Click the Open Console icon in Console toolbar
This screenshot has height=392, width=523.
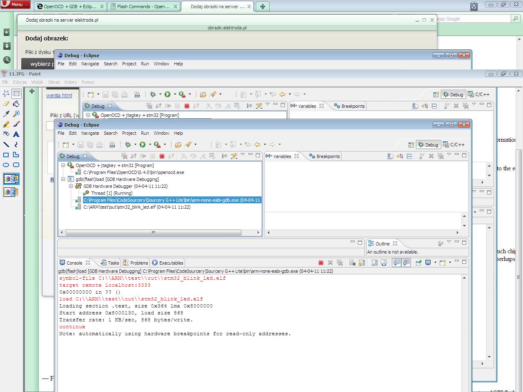point(443,263)
